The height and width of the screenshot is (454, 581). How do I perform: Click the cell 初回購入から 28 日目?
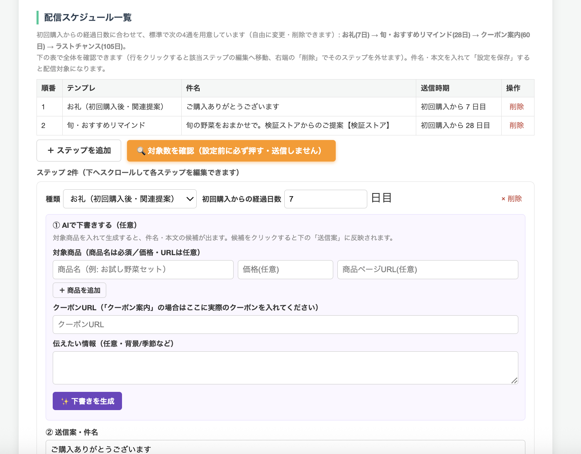pos(459,126)
